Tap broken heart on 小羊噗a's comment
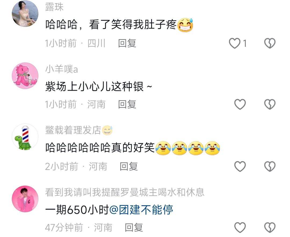The width and height of the screenshot is (290, 237). pyautogui.click(x=270, y=104)
